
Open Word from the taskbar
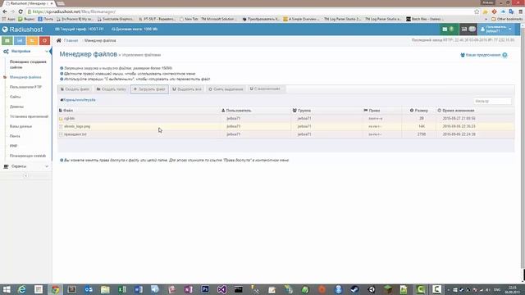pos(139,289)
